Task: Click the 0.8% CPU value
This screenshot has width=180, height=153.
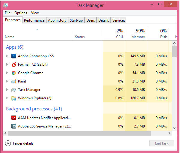Action: point(119,98)
